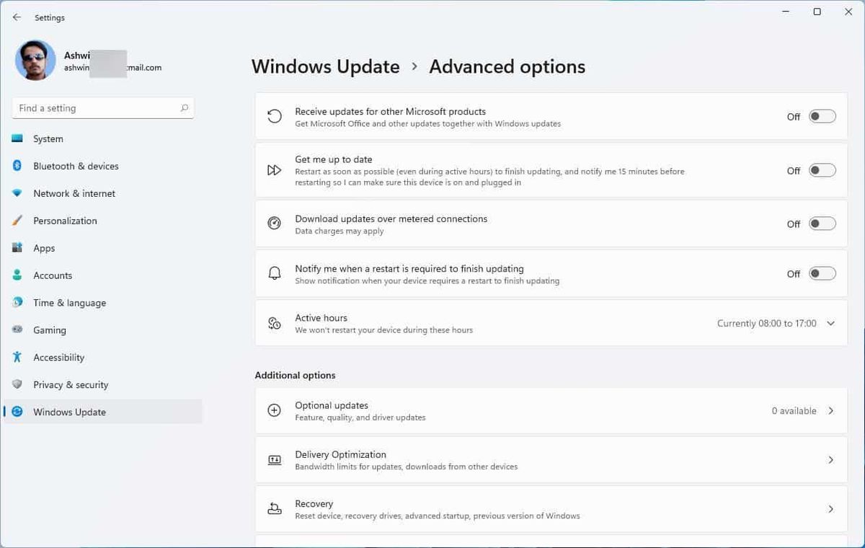Maximize the Settings window

click(x=817, y=12)
